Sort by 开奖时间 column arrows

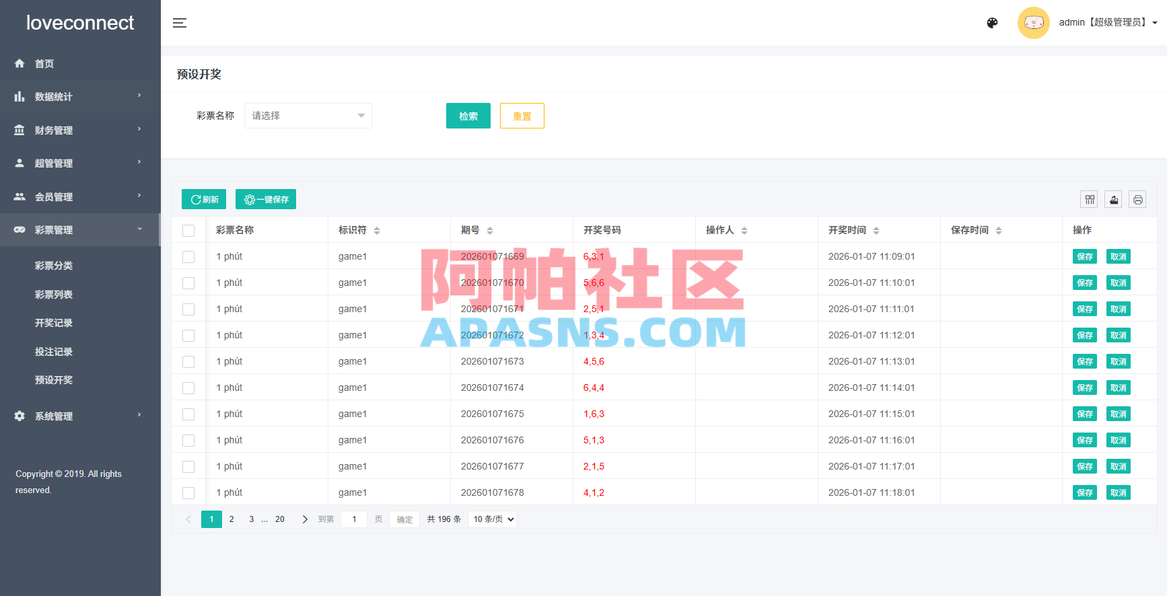pos(876,231)
